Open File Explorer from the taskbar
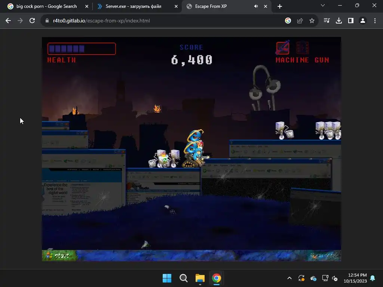Screen dimensions: 383x287 click(200, 278)
